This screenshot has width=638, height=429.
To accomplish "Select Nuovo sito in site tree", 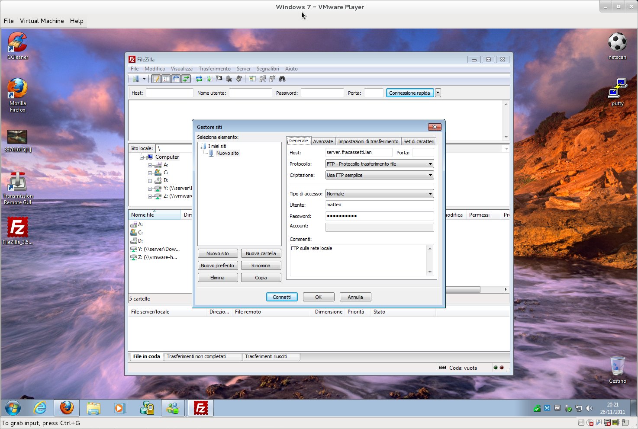I will click(227, 153).
